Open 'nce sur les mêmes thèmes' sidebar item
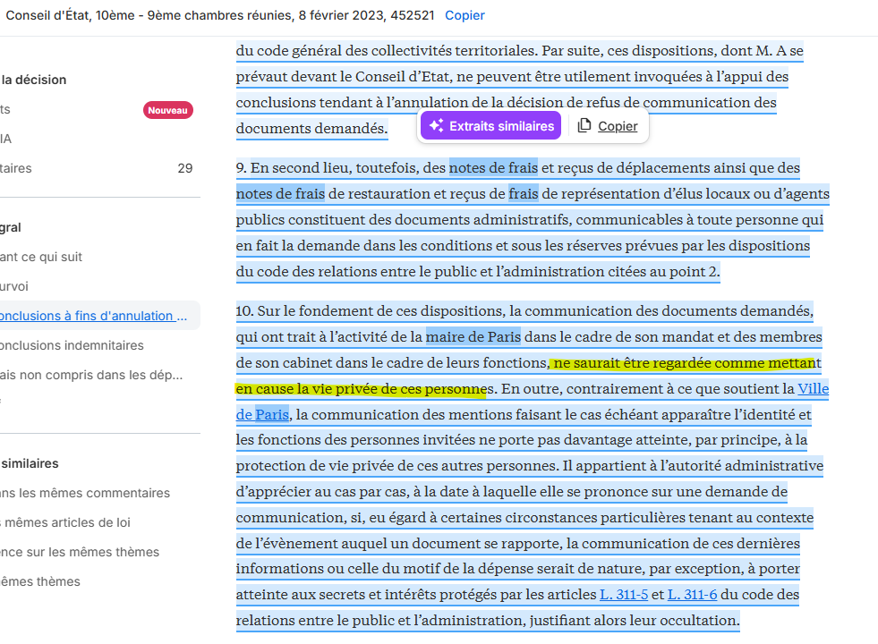The width and height of the screenshot is (878, 644). pyautogui.click(x=80, y=552)
